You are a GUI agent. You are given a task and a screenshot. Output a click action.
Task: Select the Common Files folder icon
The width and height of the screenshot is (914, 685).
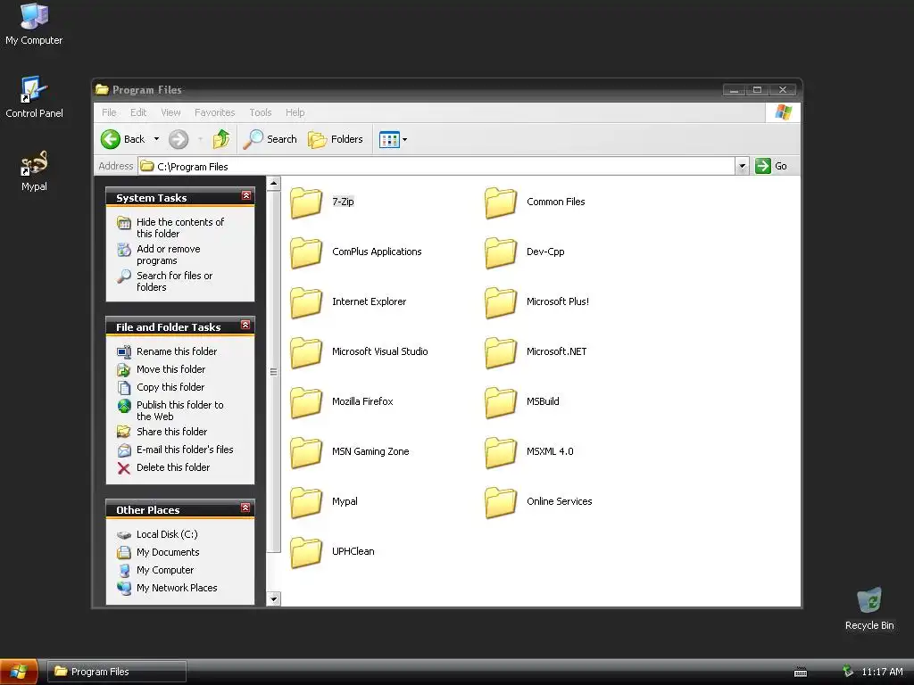501,202
